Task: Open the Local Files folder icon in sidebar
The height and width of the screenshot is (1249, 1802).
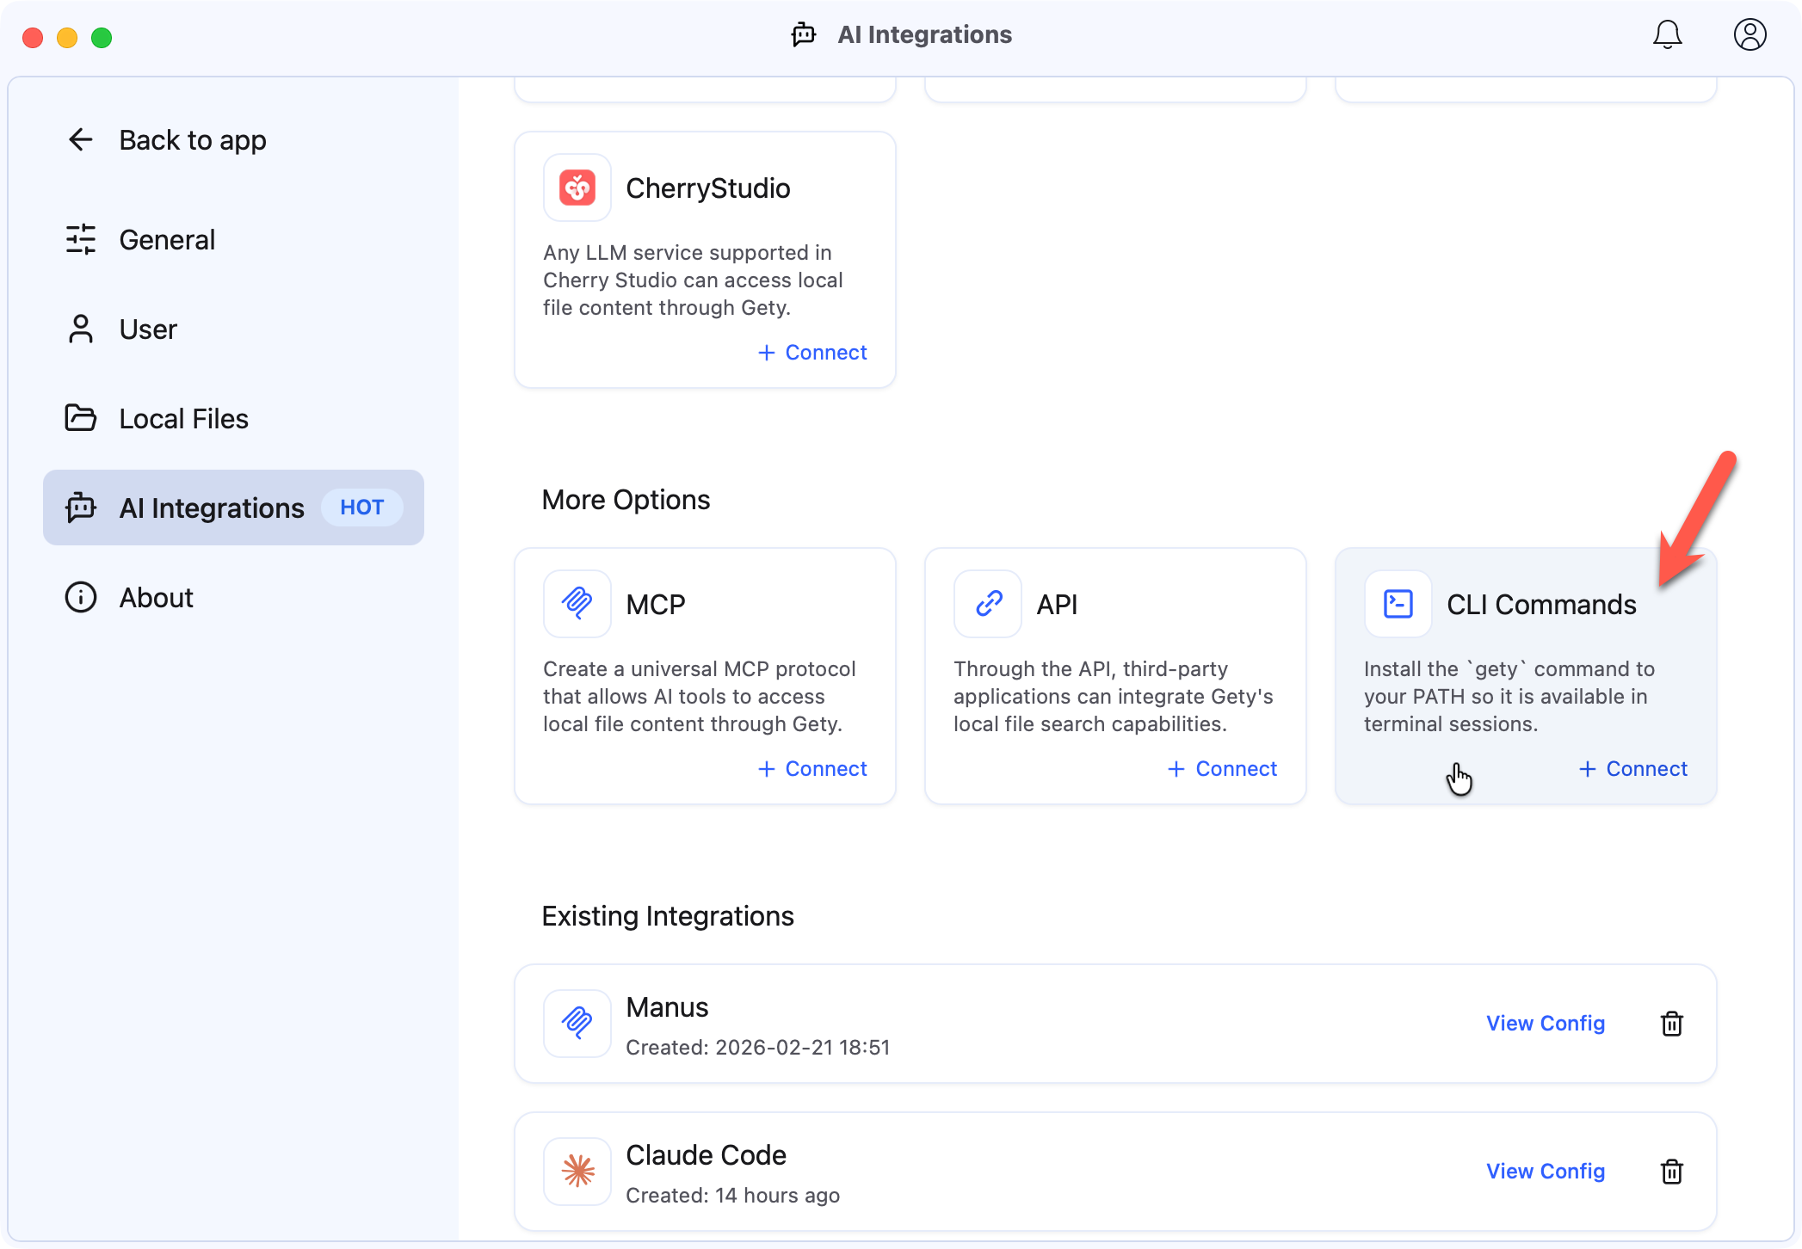Action: tap(81, 418)
